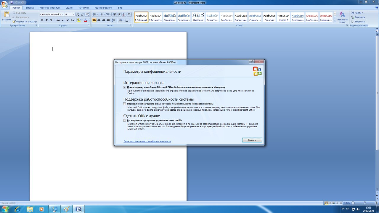Align text right
The height and width of the screenshot is (213, 379).
[104, 20]
